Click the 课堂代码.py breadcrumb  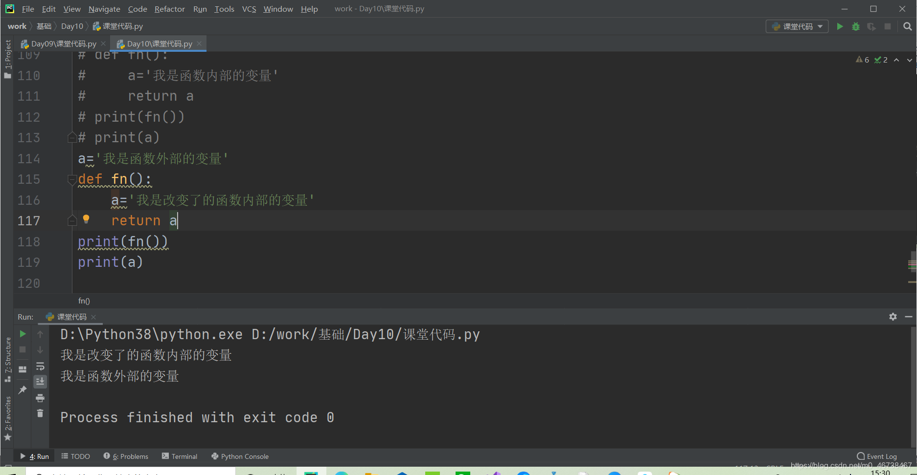(x=118, y=26)
